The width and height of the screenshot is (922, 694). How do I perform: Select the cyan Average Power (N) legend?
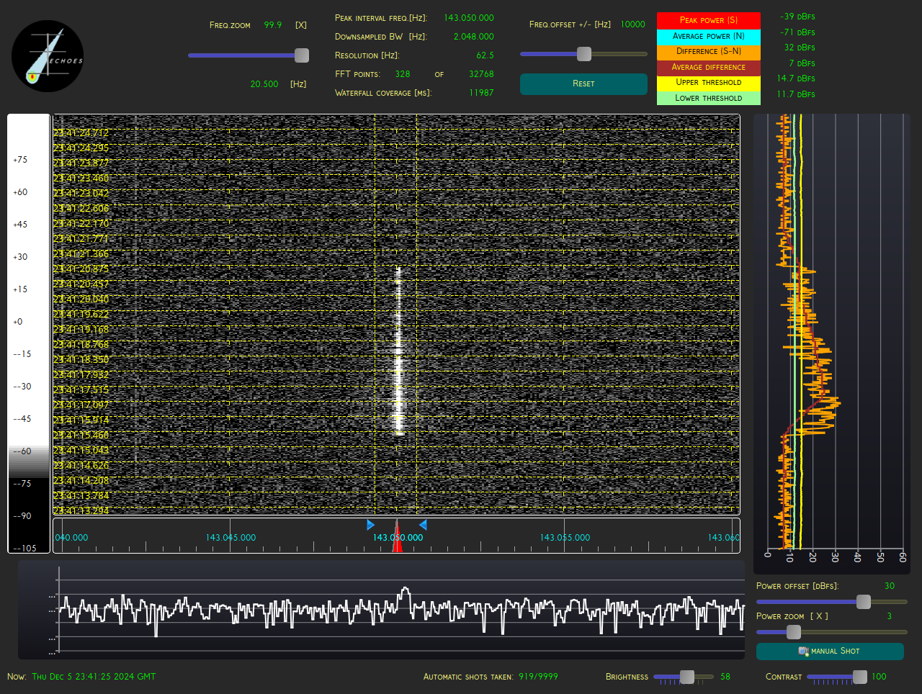(x=709, y=36)
